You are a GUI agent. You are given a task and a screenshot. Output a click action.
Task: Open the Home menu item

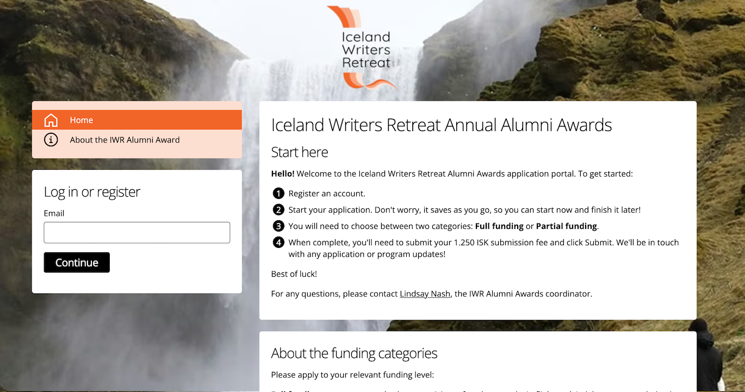tap(82, 120)
